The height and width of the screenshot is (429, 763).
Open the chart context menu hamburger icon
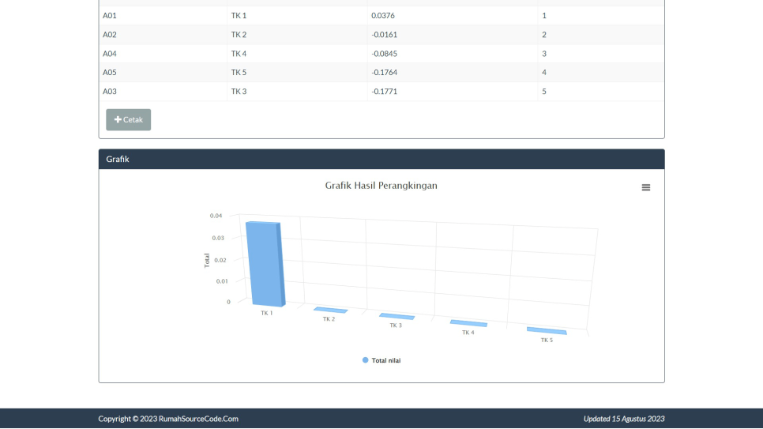[x=645, y=187]
